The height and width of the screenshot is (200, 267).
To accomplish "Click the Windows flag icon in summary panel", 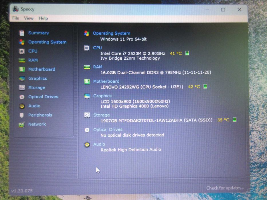I will point(87,33).
